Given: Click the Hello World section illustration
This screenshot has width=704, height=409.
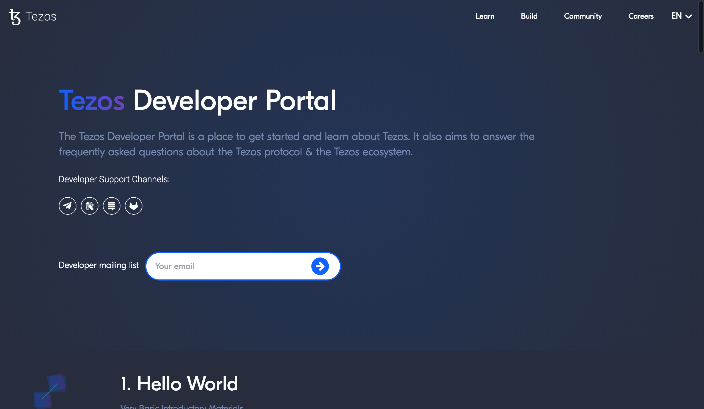Looking at the screenshot, I should coord(50,391).
